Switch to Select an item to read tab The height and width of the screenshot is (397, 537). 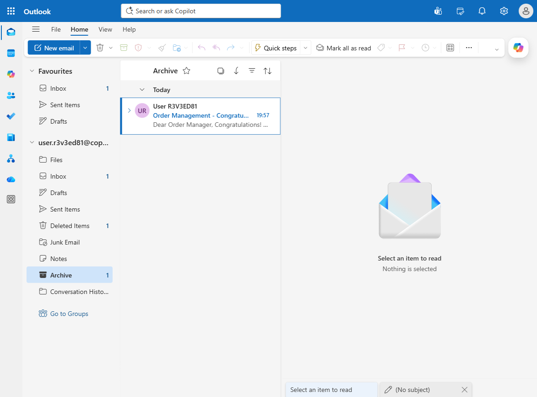331,390
